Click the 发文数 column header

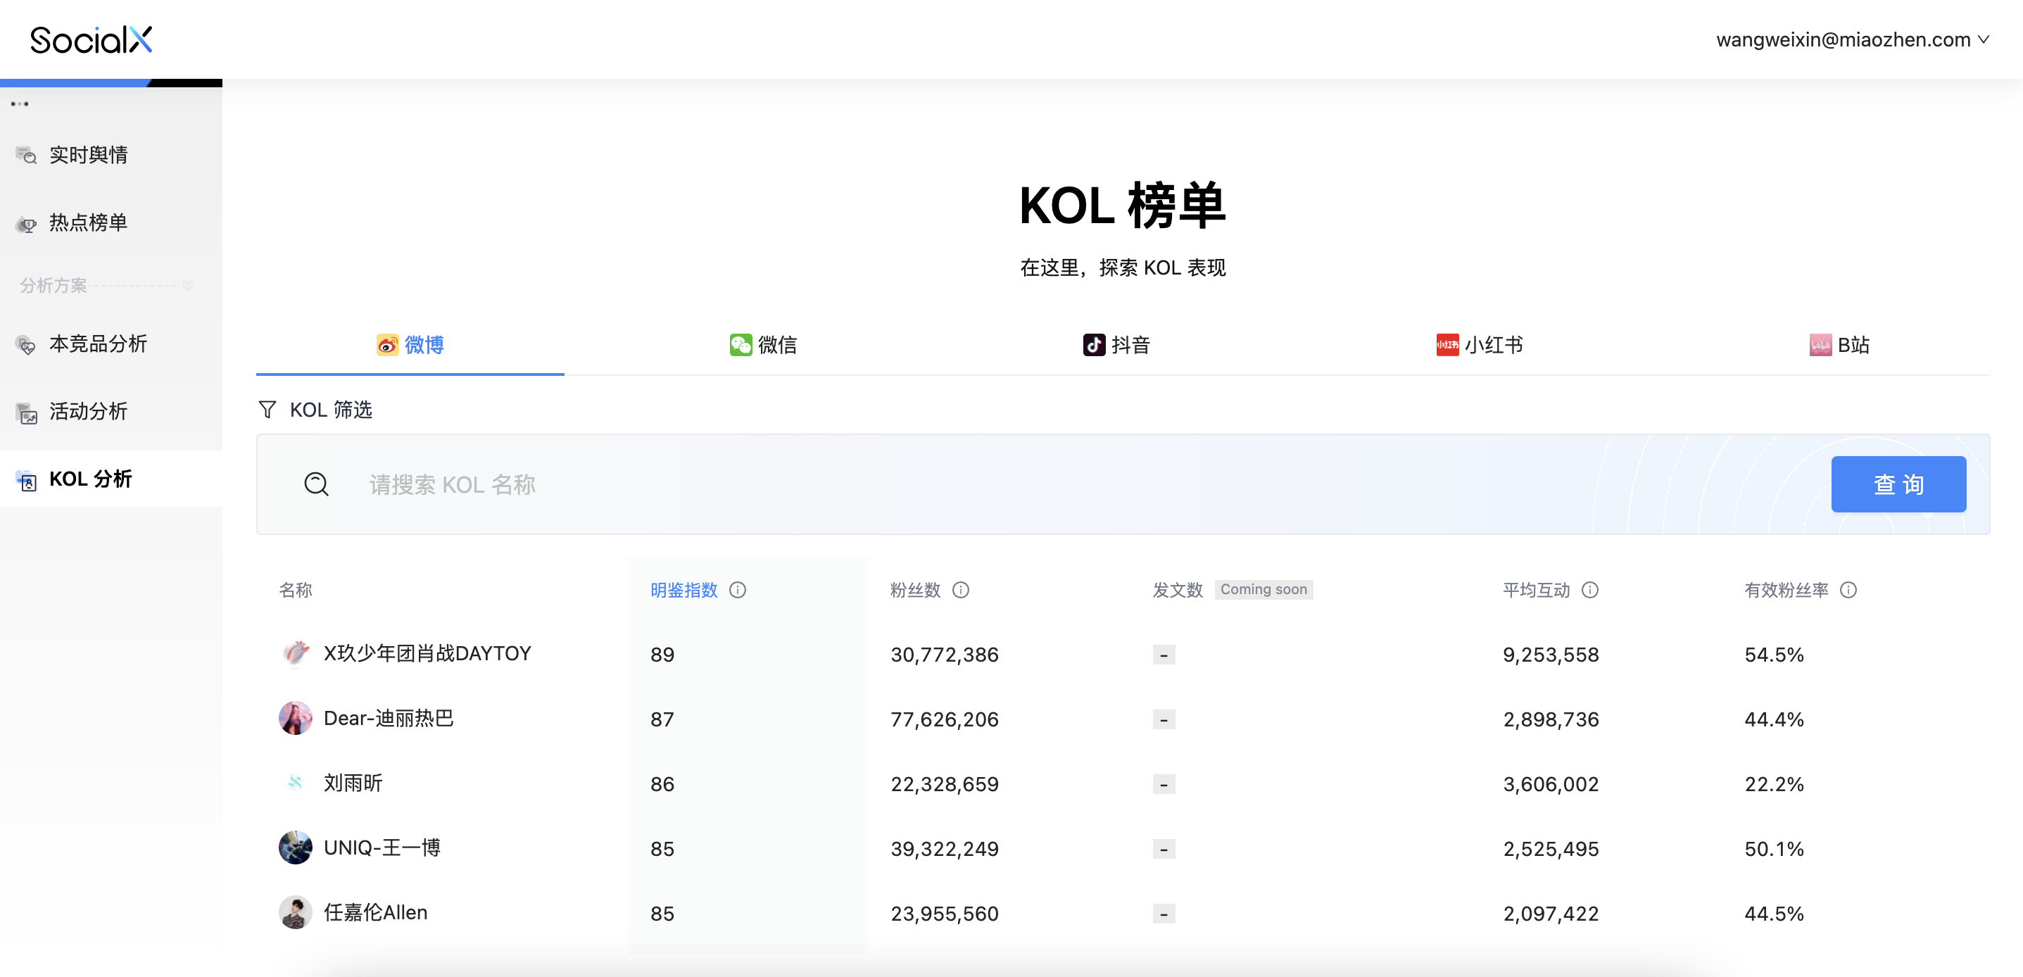tap(1177, 590)
